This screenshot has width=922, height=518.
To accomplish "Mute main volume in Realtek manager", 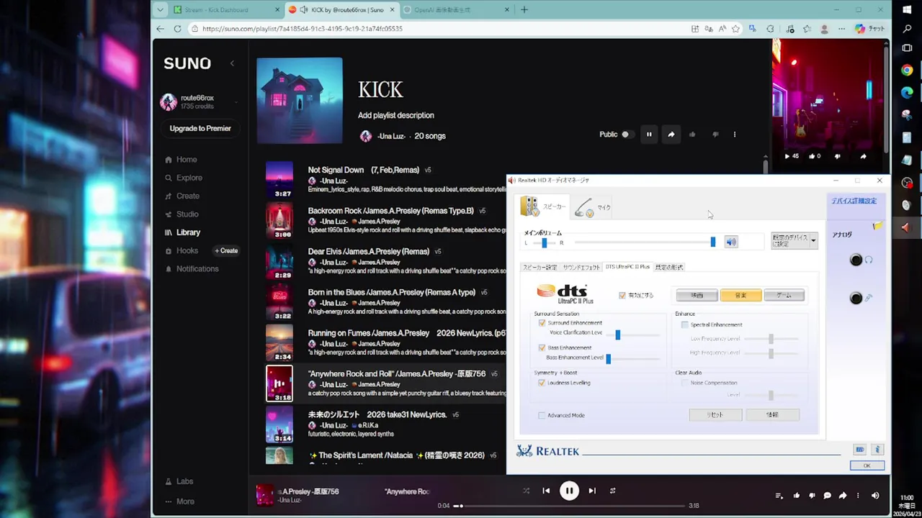I will pyautogui.click(x=731, y=242).
